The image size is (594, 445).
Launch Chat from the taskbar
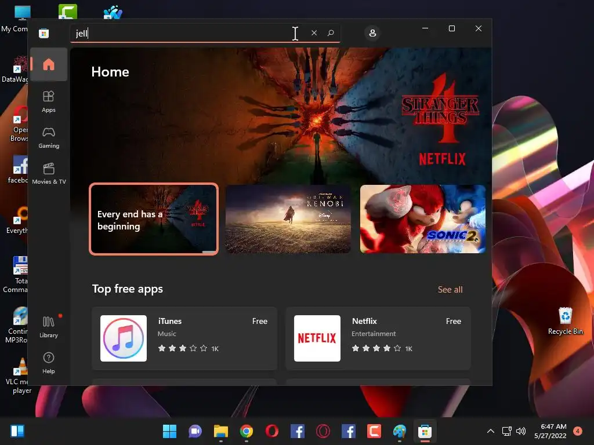click(x=195, y=431)
